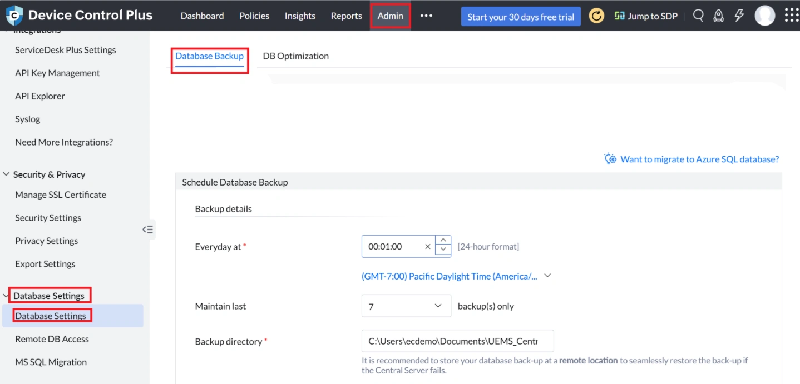The height and width of the screenshot is (384, 800).
Task: Open Remote DB Access
Action: click(x=52, y=339)
